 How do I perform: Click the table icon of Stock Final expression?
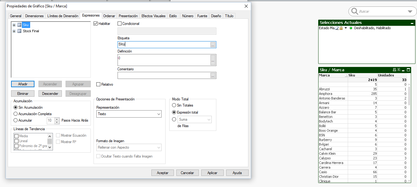pyautogui.click(x=19, y=31)
